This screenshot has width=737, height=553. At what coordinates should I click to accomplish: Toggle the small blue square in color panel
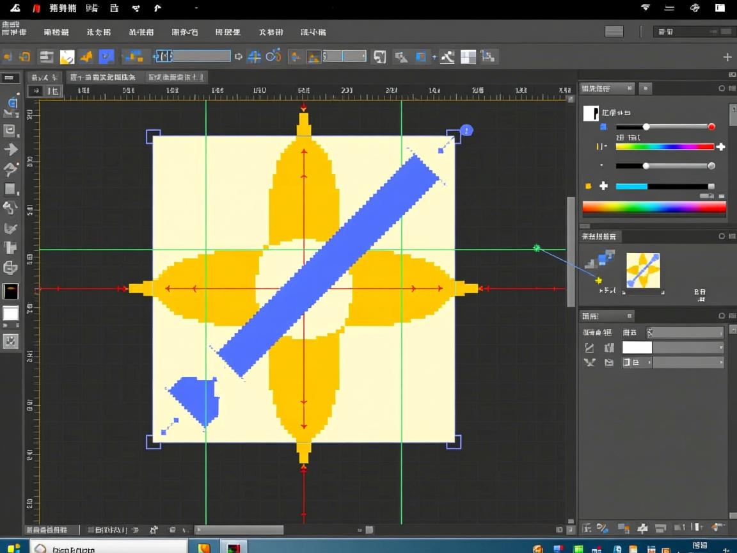[x=603, y=127]
